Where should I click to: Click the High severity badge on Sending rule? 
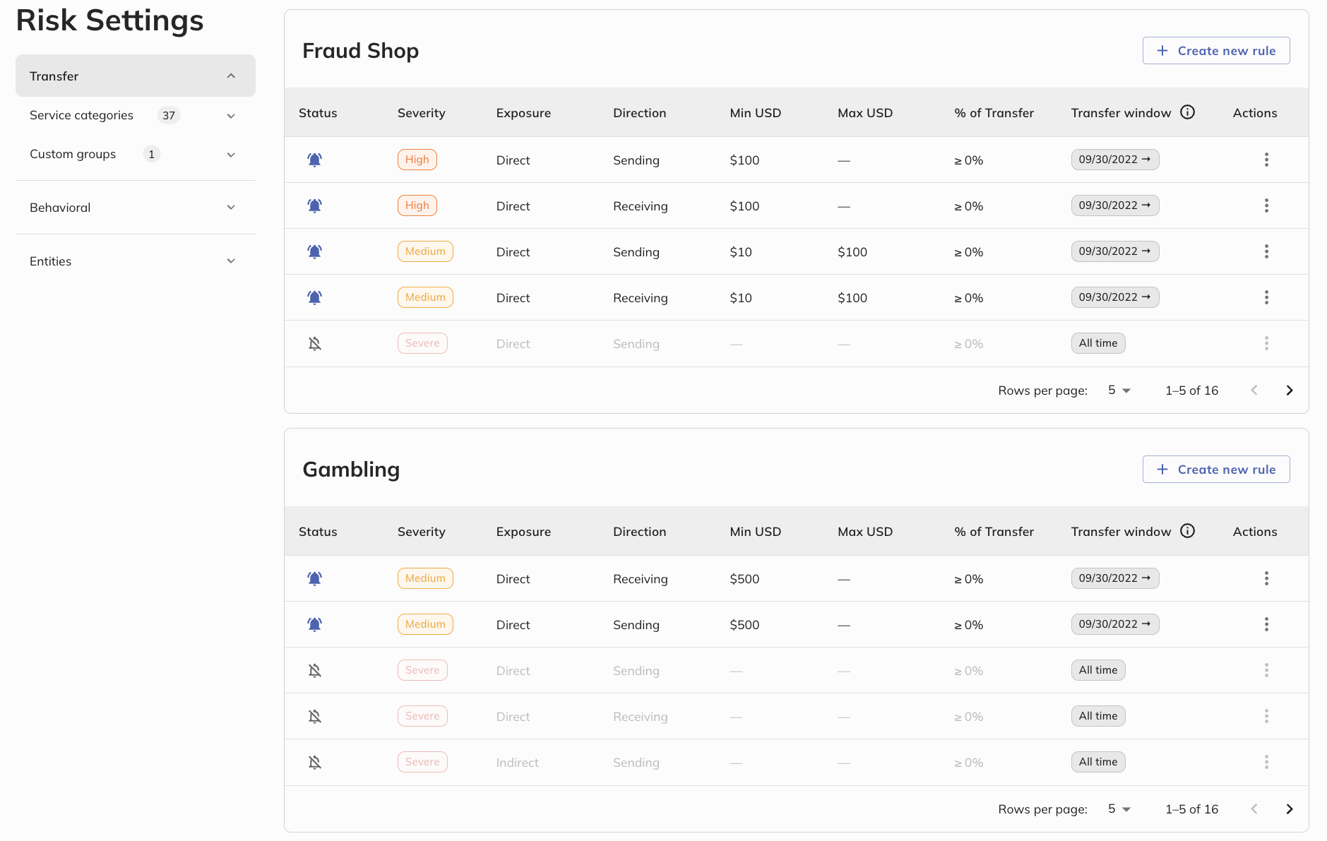click(417, 160)
